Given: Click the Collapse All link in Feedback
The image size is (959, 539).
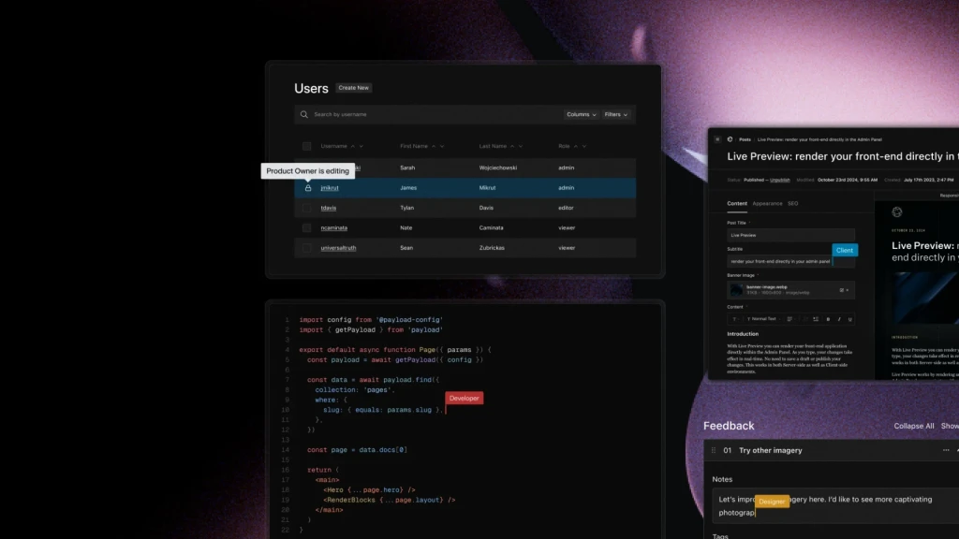Looking at the screenshot, I should [914, 426].
